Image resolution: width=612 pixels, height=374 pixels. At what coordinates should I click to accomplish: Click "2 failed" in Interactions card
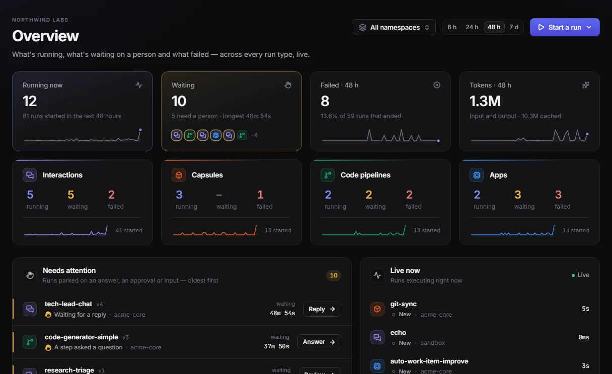(116, 200)
